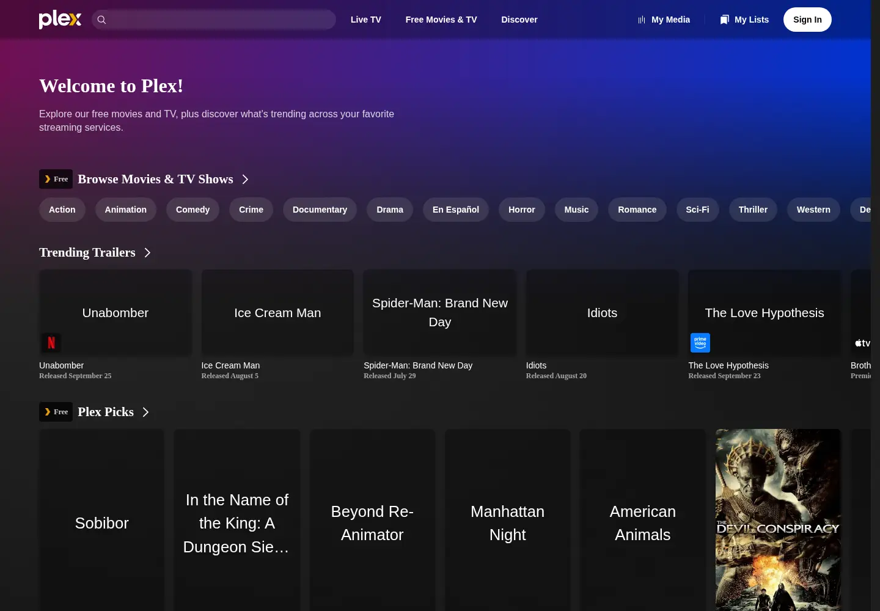Select the Documentary genre chip

320,210
